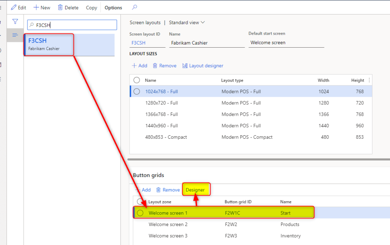Image resolution: width=390 pixels, height=245 pixels.
Task: Select the 1024x768 - Full row radio button
Action: [x=136, y=92]
